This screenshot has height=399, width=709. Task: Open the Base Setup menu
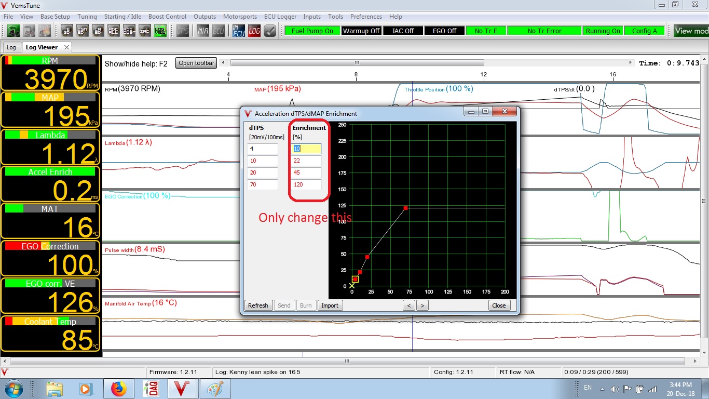(55, 17)
